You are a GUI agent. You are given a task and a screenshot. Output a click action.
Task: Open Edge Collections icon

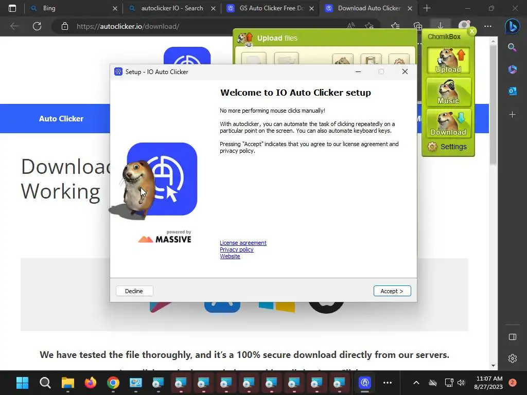click(x=418, y=26)
